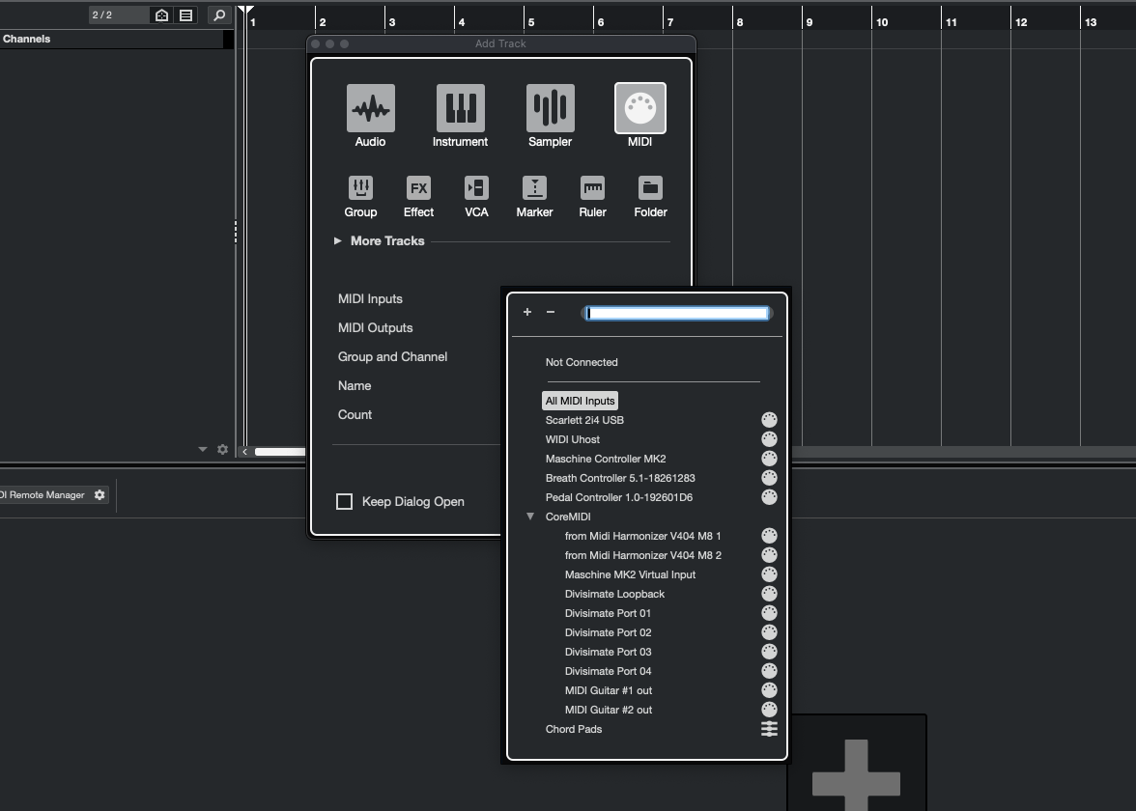Click bar 13 on the timeline ruler
The image size is (1136, 811).
click(x=1091, y=22)
